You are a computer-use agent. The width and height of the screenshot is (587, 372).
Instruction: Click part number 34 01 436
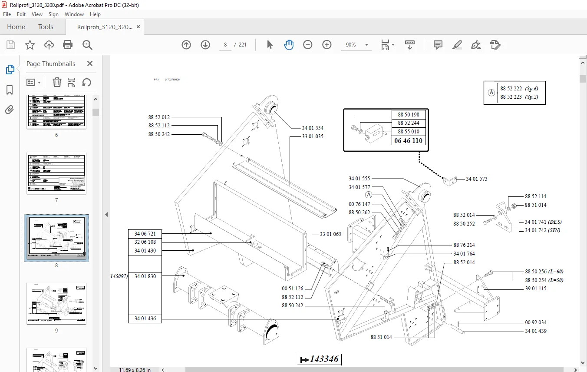(145, 319)
